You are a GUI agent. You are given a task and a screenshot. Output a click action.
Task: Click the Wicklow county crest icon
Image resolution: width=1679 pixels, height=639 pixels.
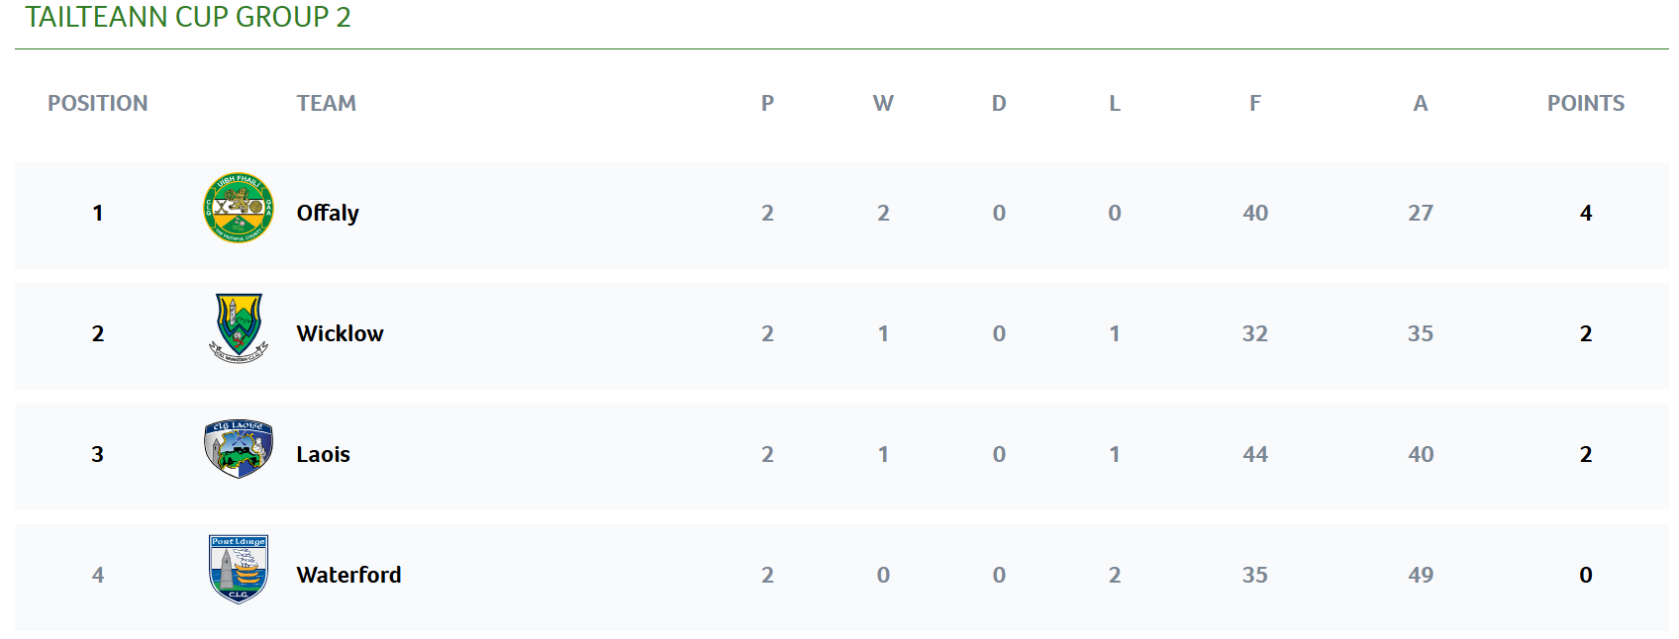239,328
